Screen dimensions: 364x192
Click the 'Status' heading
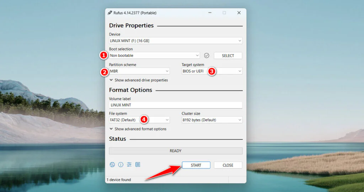117,139
